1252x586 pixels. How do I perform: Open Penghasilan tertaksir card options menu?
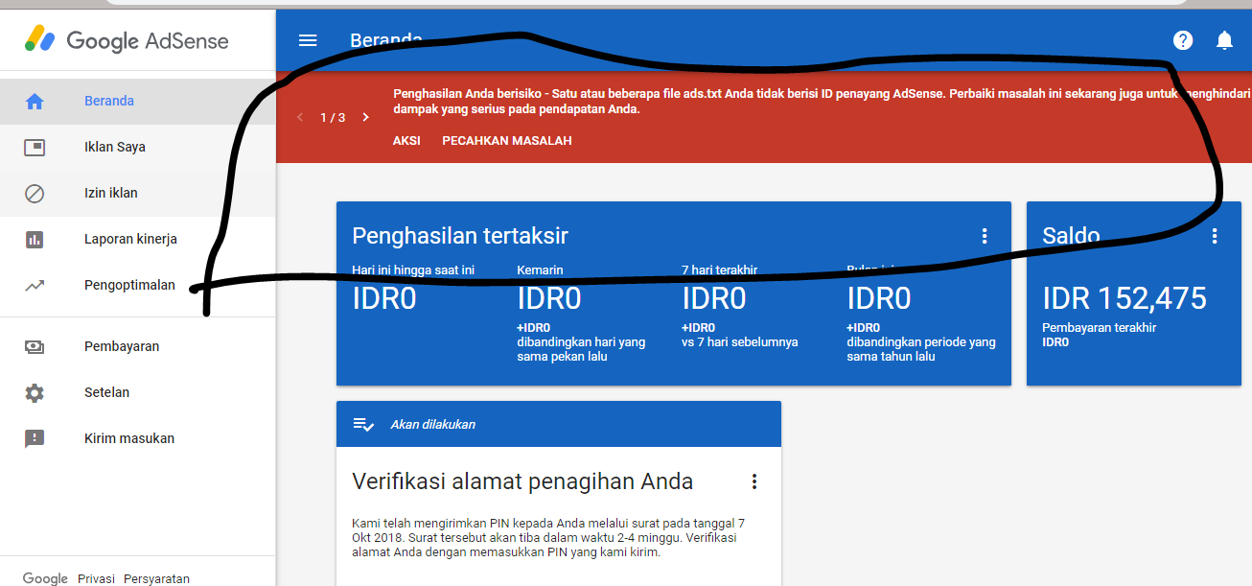(x=984, y=236)
